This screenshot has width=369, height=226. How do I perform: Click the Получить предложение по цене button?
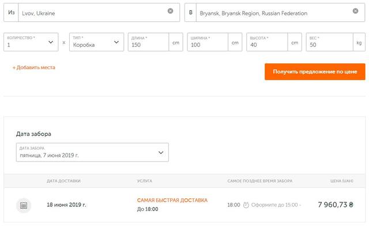(315, 71)
